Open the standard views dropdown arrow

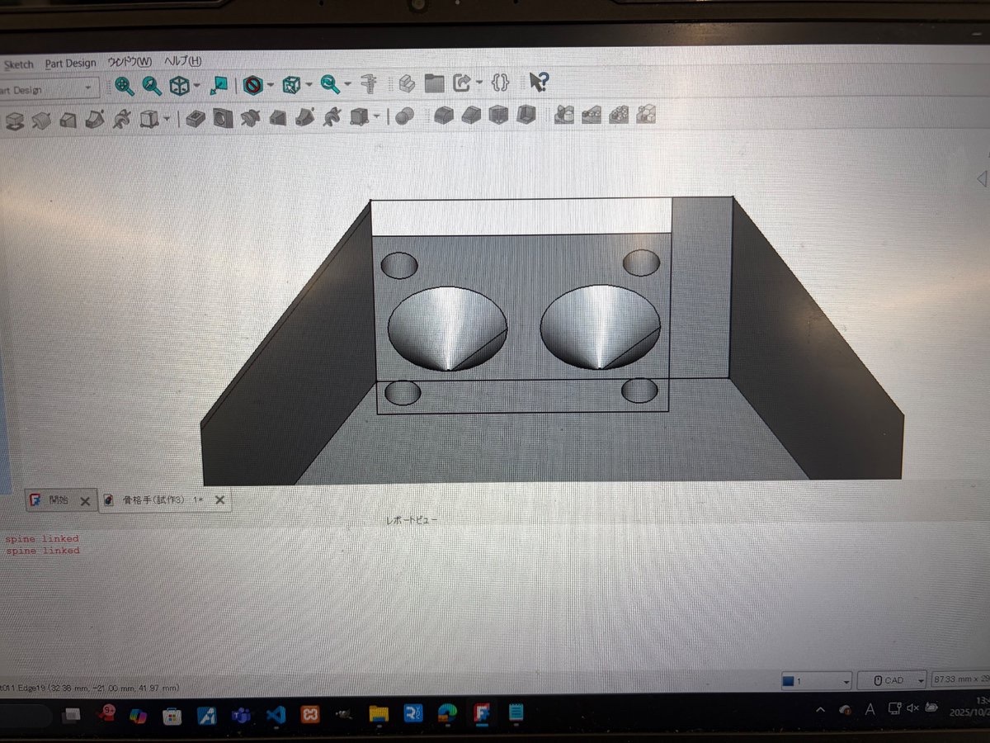[x=196, y=85]
